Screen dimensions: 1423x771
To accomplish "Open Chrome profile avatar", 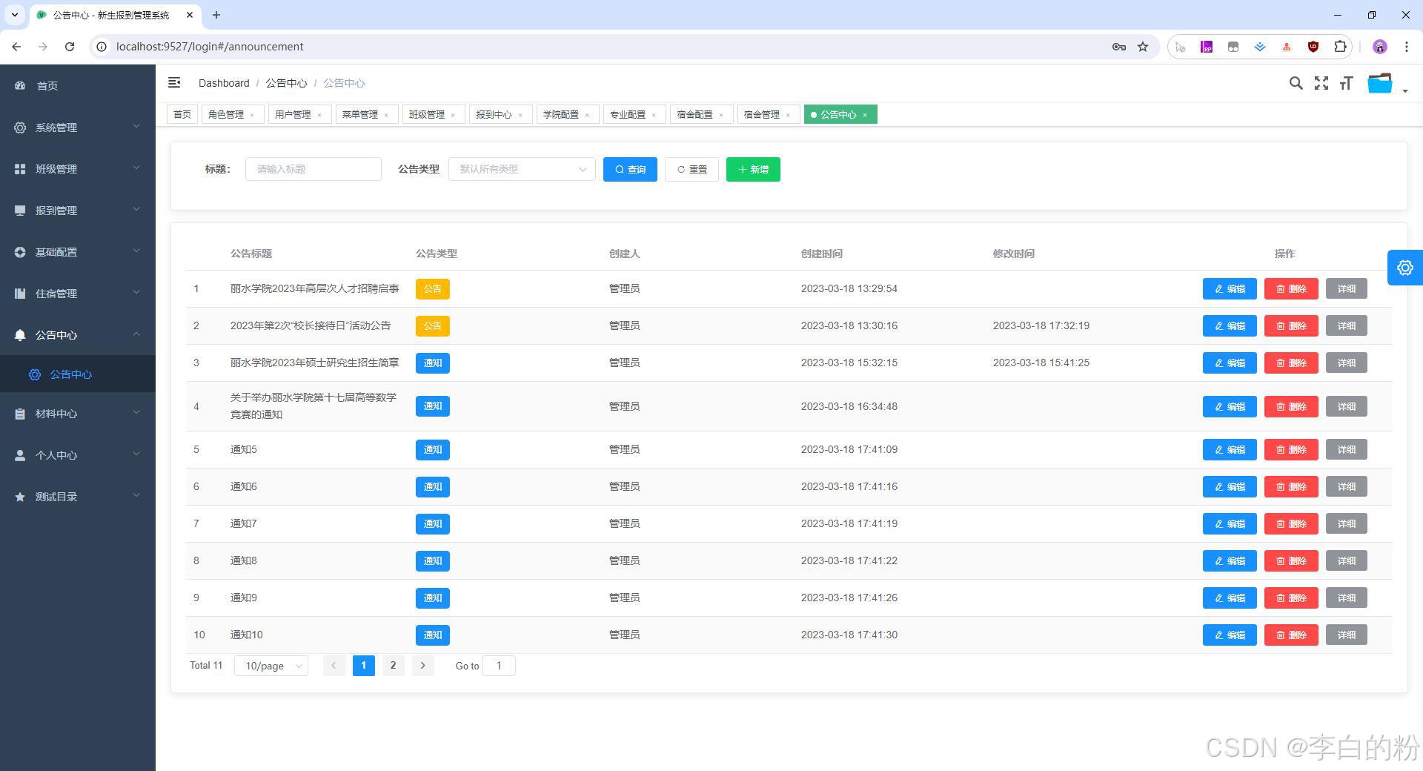I will click(x=1379, y=47).
